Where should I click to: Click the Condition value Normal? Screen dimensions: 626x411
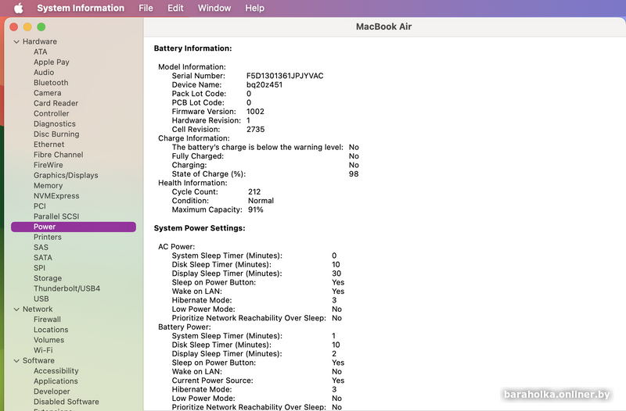(x=261, y=201)
